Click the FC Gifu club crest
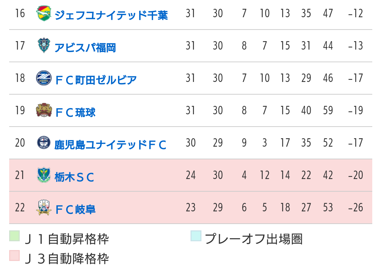The image size is (380, 268). (44, 208)
